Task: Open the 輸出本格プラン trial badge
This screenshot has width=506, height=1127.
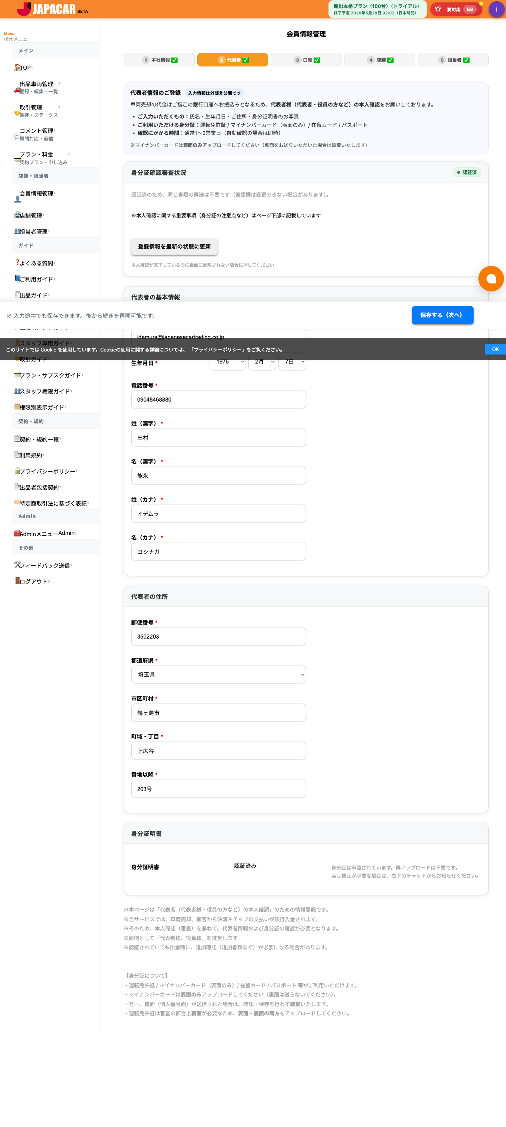Action: 377,9
